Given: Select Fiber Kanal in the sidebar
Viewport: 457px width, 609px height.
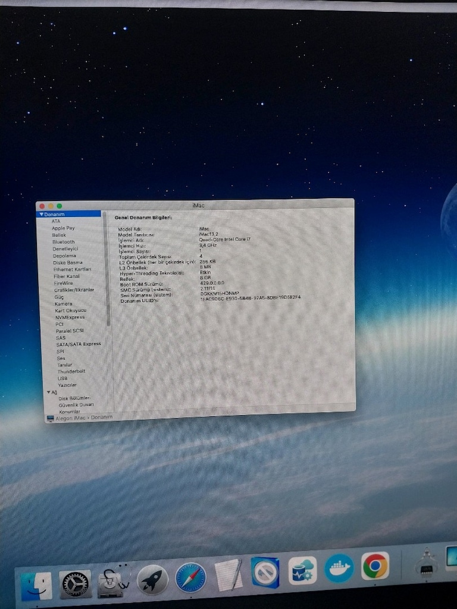Looking at the screenshot, I should (67, 276).
